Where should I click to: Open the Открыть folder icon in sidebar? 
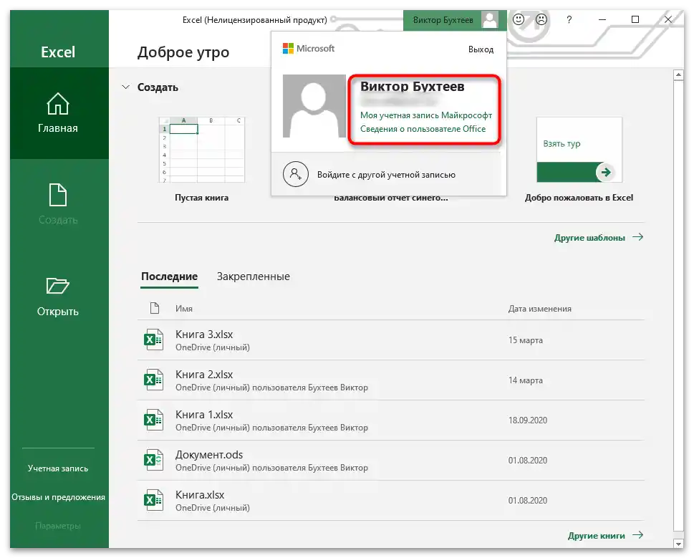pos(58,286)
